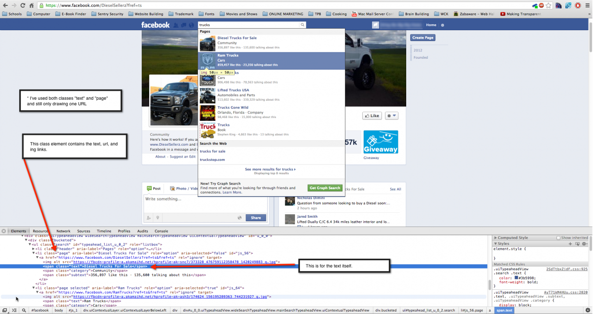Activate the DevTools inspect magnifier icon

point(24,310)
